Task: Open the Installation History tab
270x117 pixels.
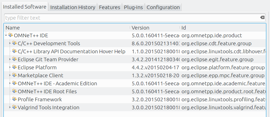Action: click(73, 7)
